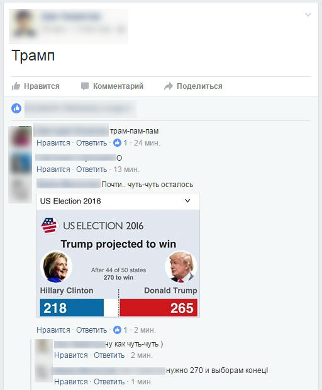The image size is (322, 390).
Task: Click the red 265 Trump bar
Action: tap(158, 307)
